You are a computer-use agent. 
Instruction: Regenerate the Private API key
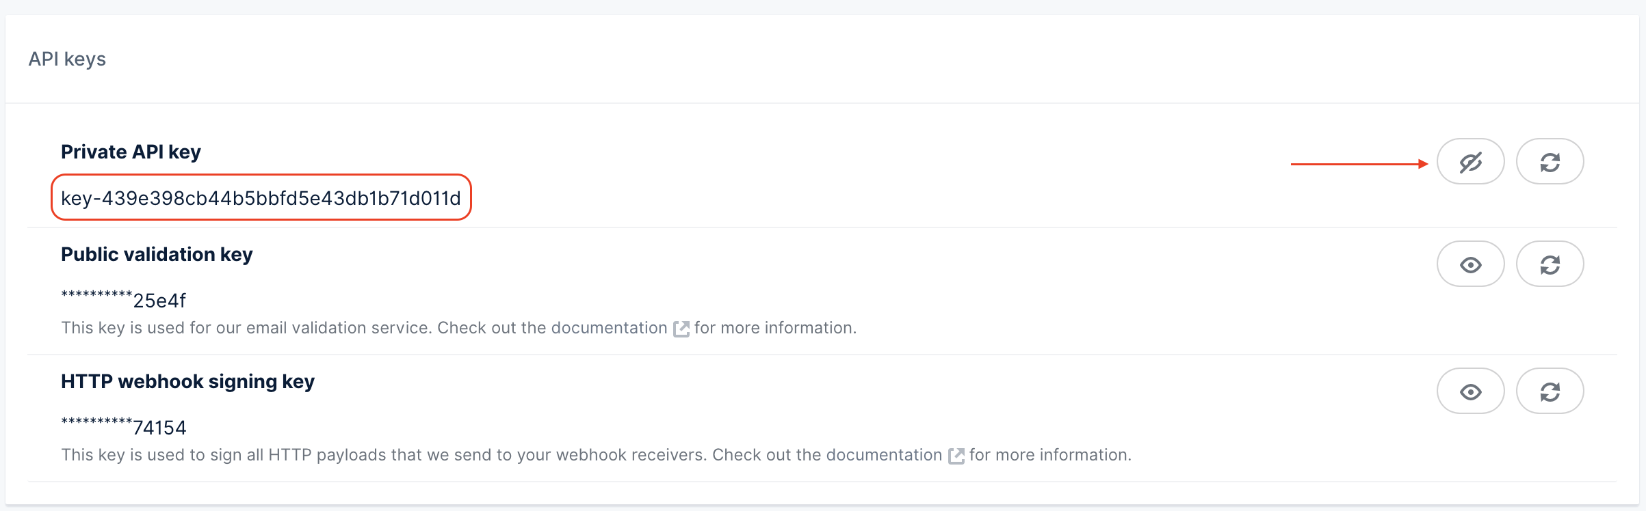coord(1550,162)
